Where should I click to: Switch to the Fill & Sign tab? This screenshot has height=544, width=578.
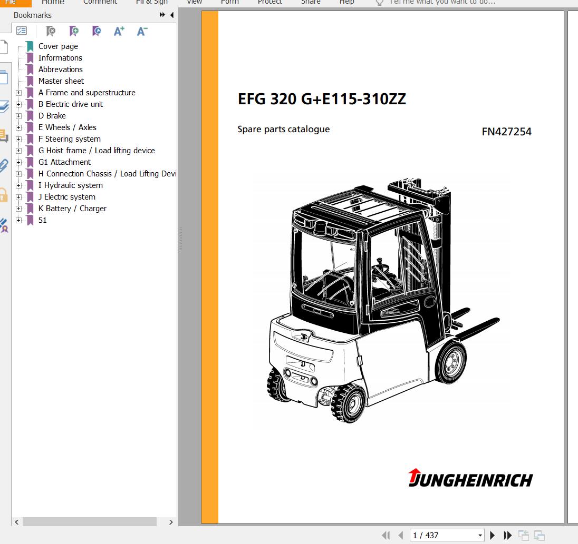151,2
